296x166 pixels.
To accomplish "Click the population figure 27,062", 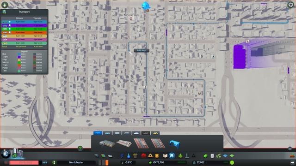I will 200,162.
